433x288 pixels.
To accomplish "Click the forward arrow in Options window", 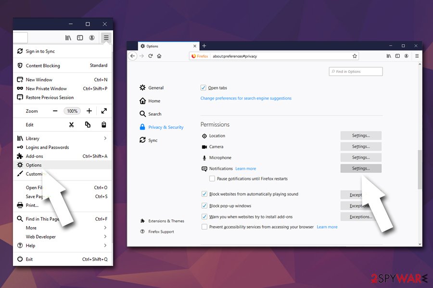I will (x=141, y=56).
